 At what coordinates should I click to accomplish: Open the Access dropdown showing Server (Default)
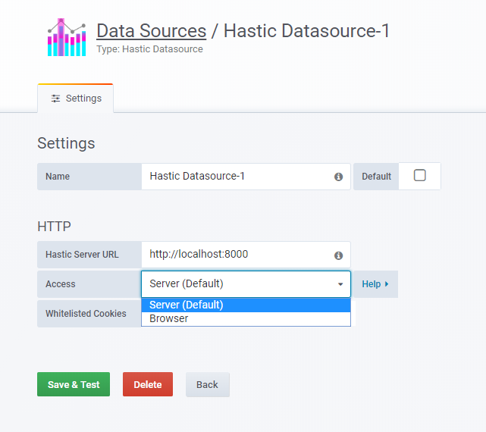click(246, 284)
